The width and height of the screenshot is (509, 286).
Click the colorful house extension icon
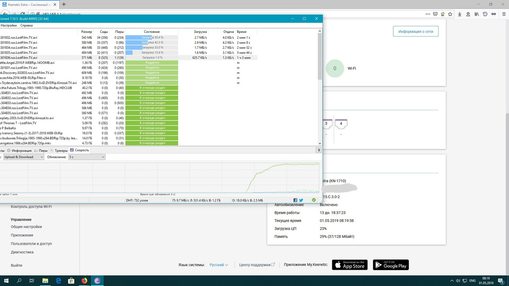442,14
